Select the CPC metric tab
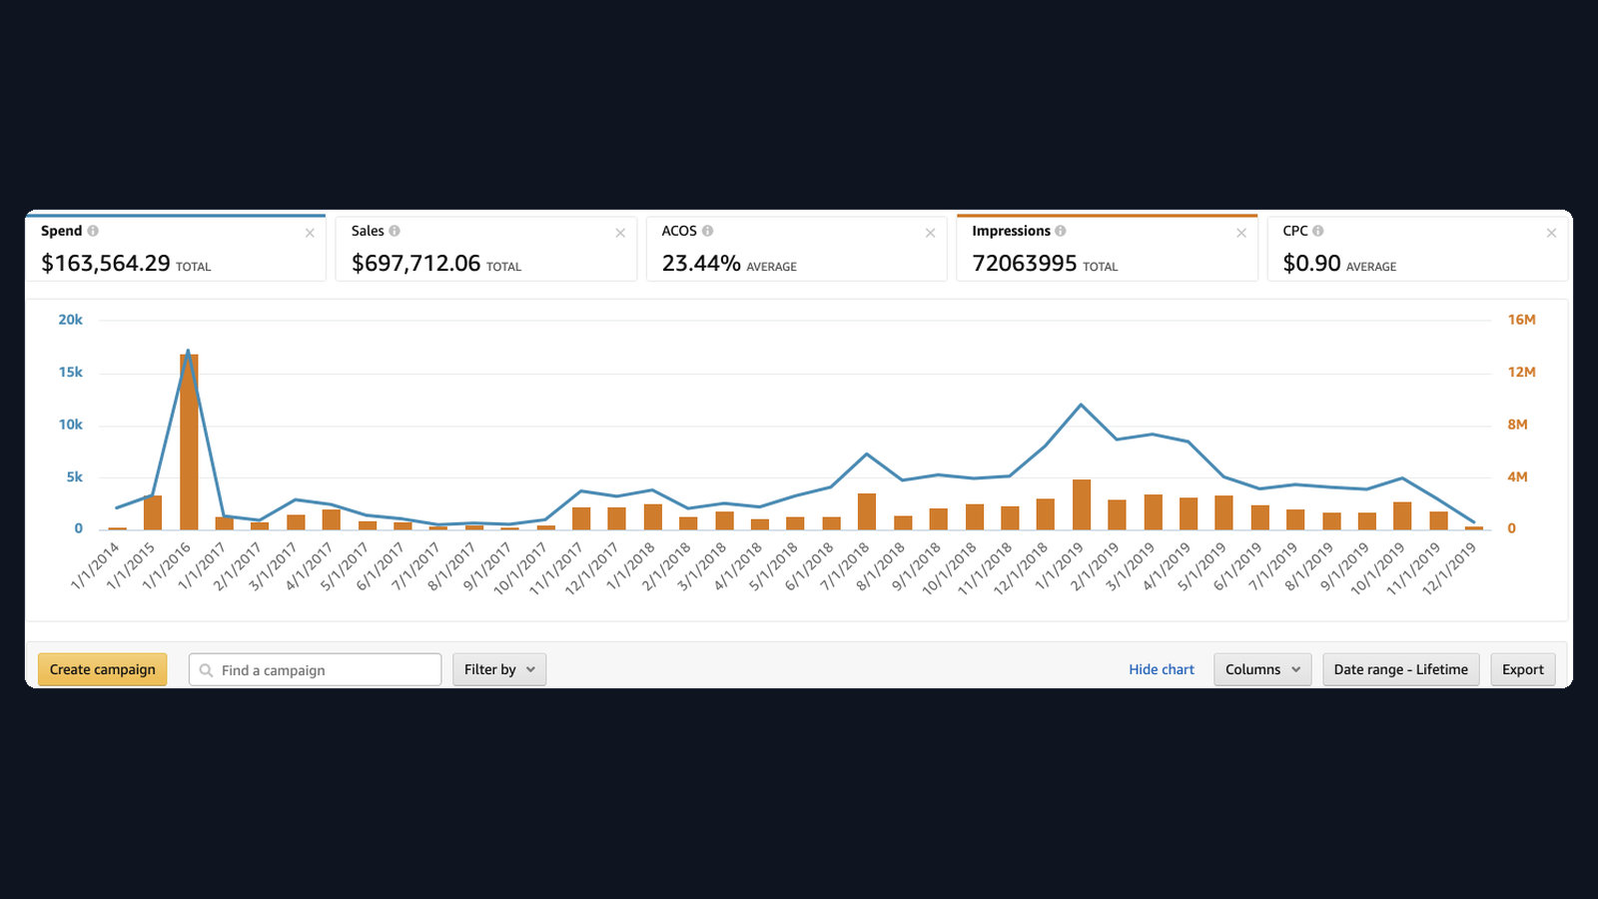Viewport: 1598px width, 899px height. [x=1418, y=248]
